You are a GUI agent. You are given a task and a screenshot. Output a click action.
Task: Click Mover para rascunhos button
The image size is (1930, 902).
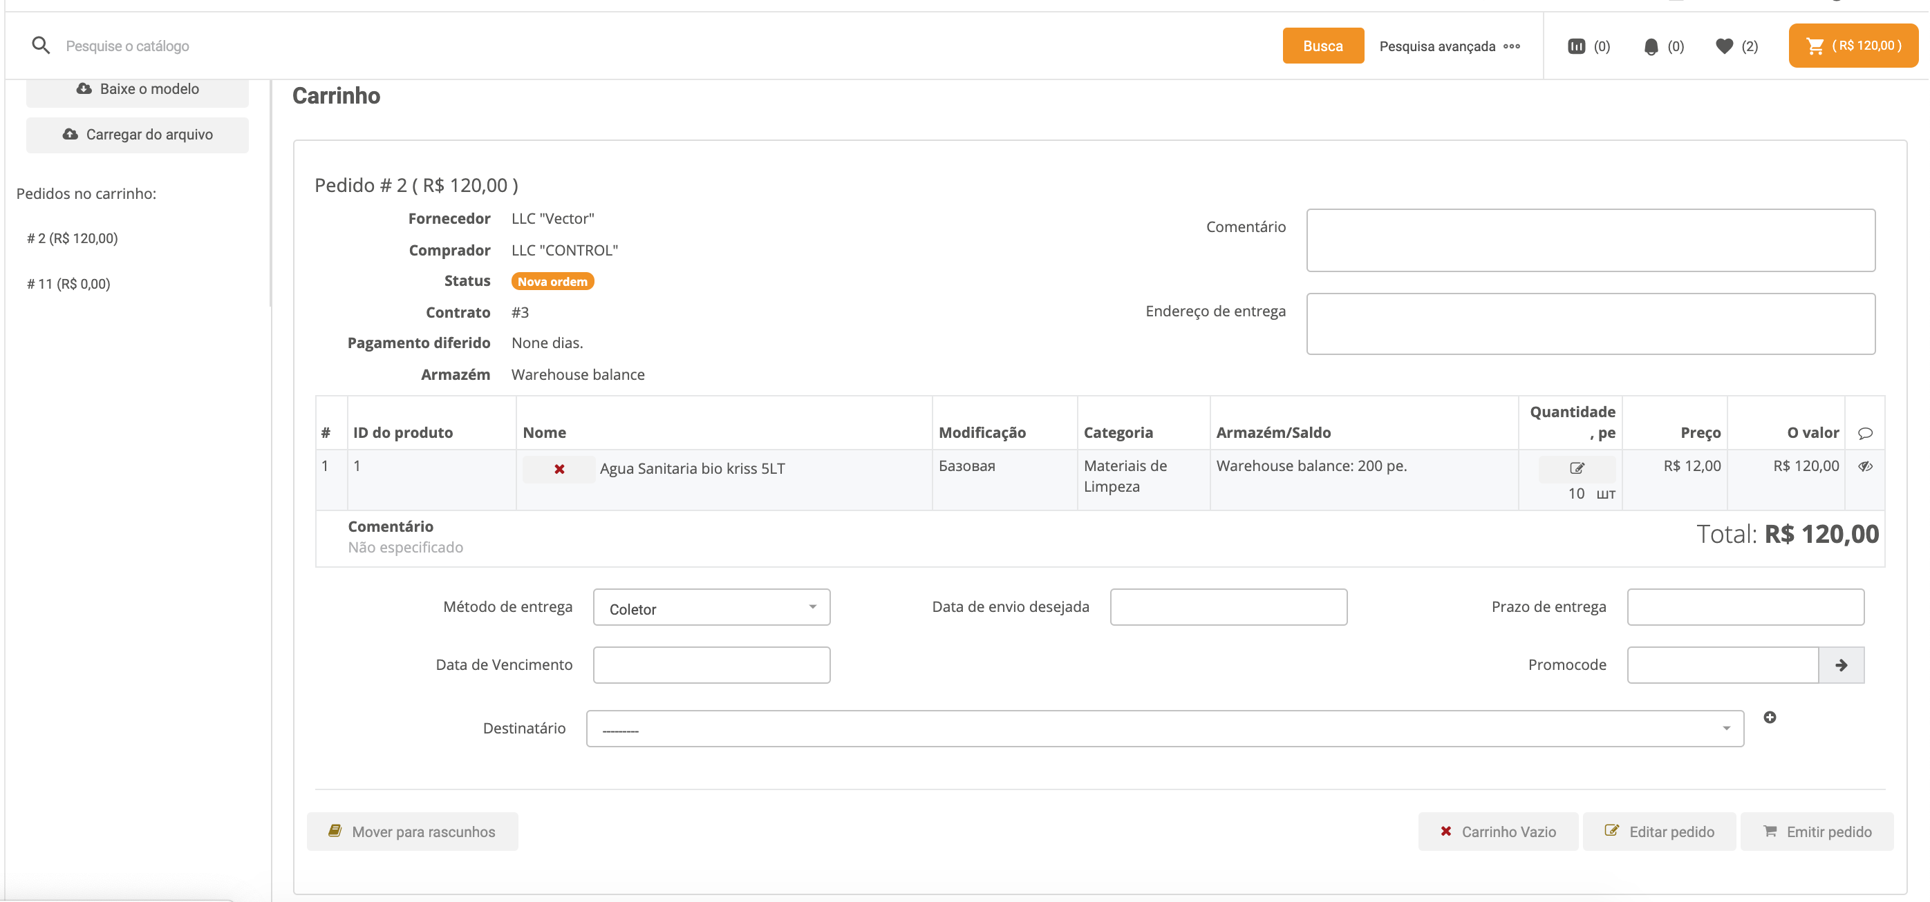tap(412, 831)
